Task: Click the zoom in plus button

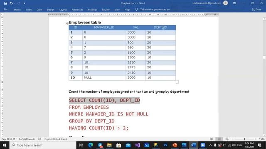Action: tap(256, 139)
